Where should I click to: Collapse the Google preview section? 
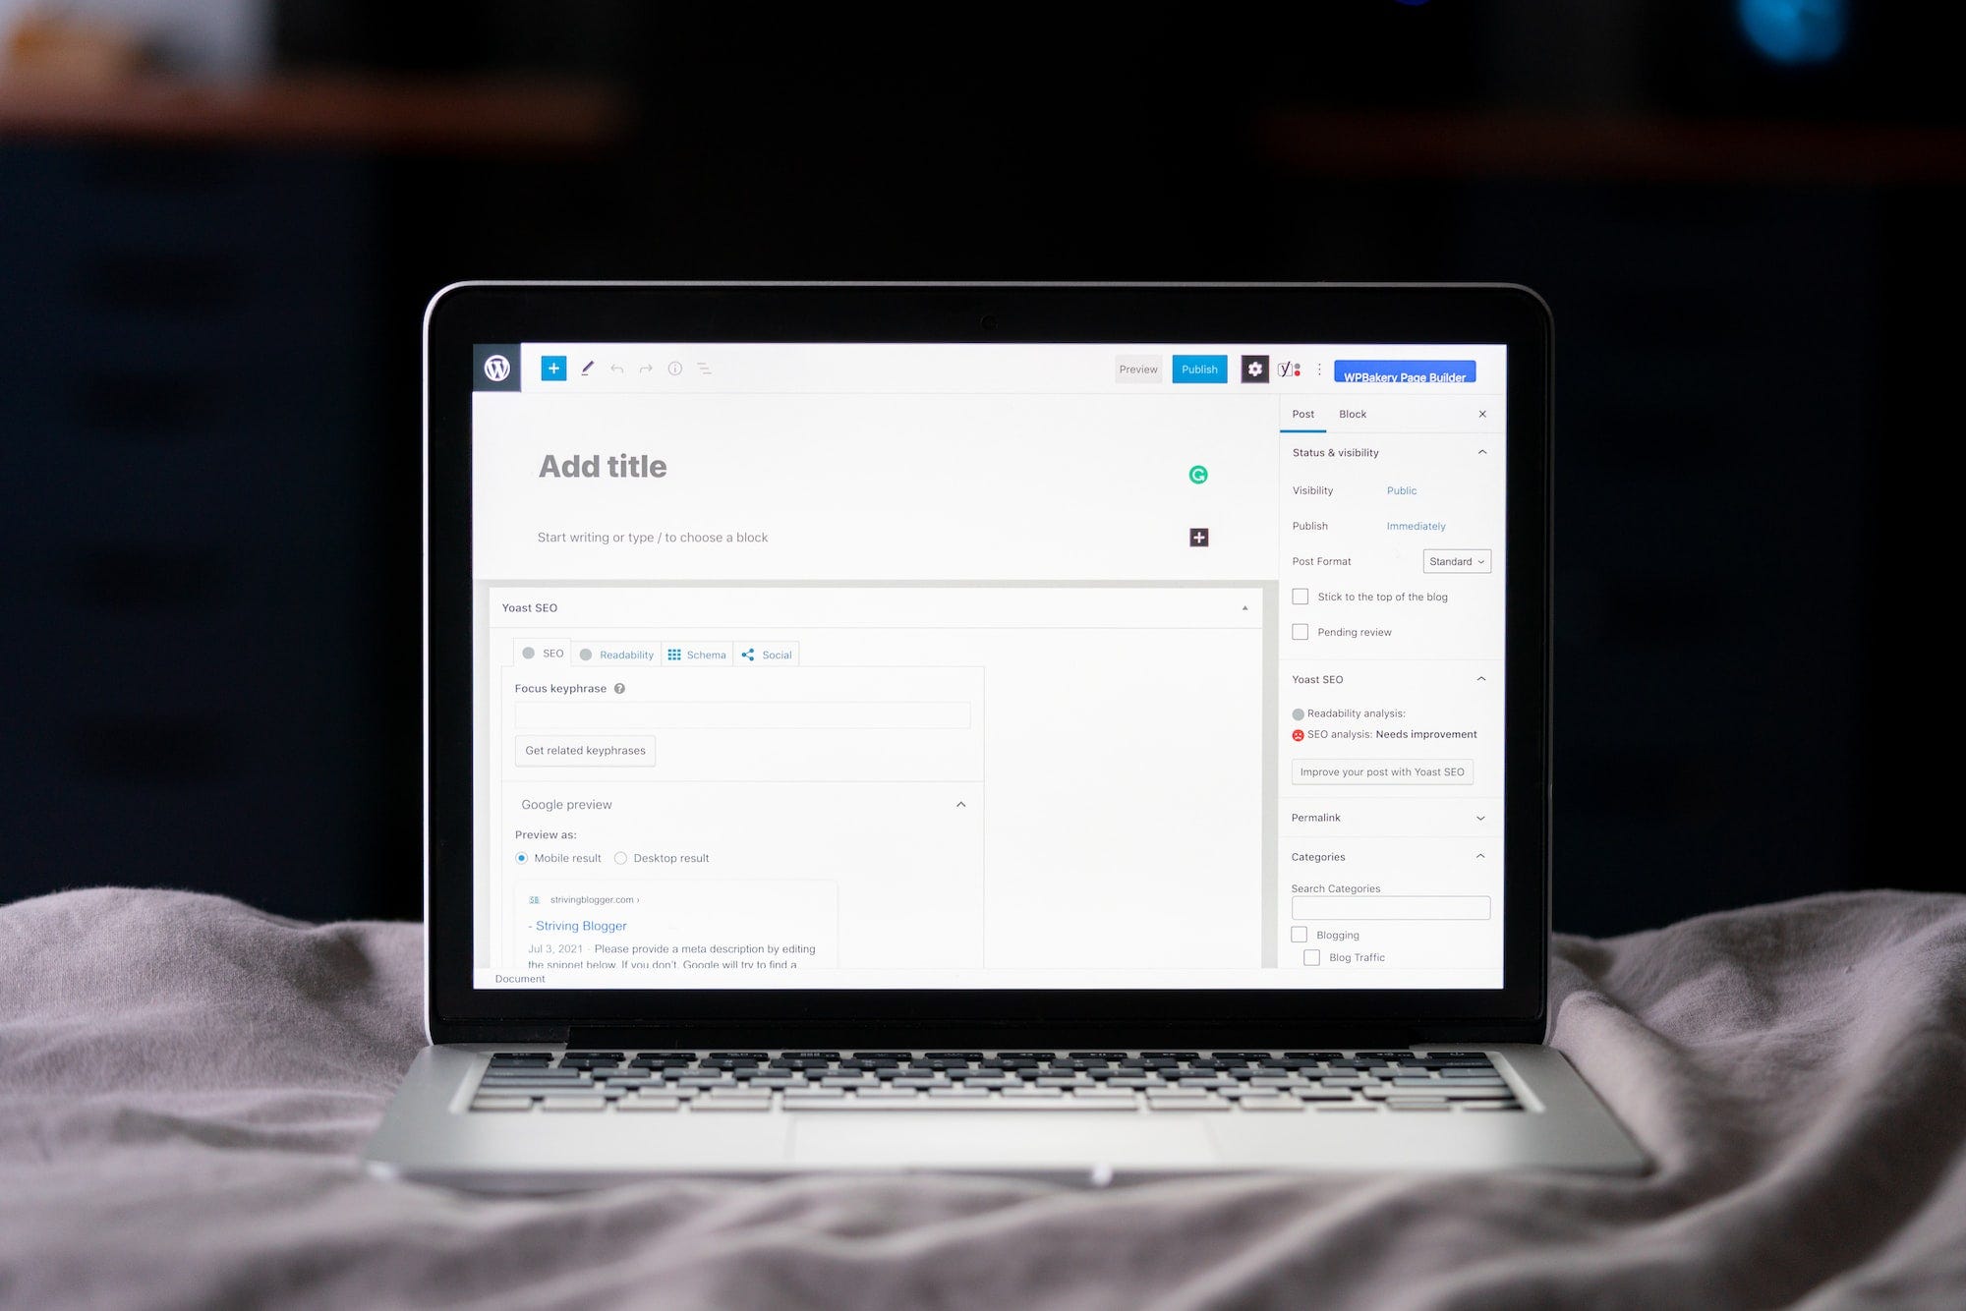tap(959, 802)
